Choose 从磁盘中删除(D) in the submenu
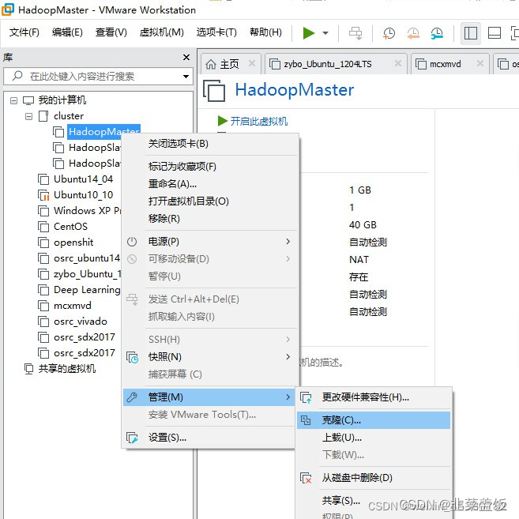This screenshot has width=519, height=519. click(x=374, y=478)
